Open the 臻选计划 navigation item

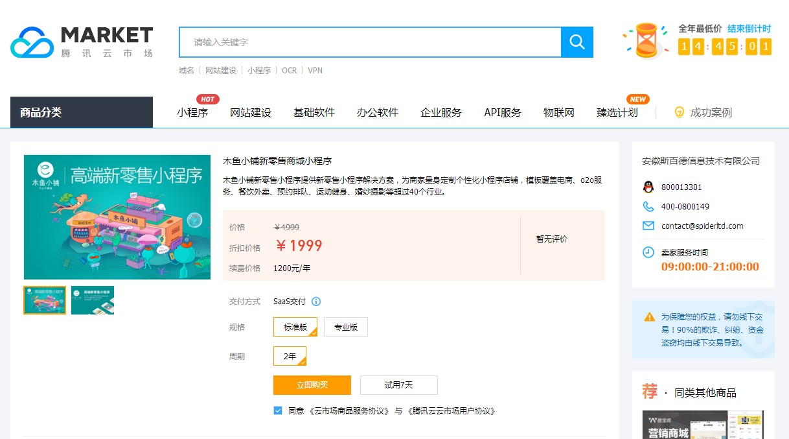pos(617,112)
